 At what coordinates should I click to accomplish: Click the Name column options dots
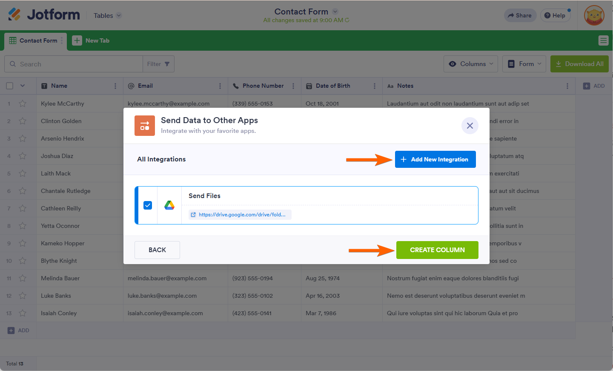tap(115, 86)
